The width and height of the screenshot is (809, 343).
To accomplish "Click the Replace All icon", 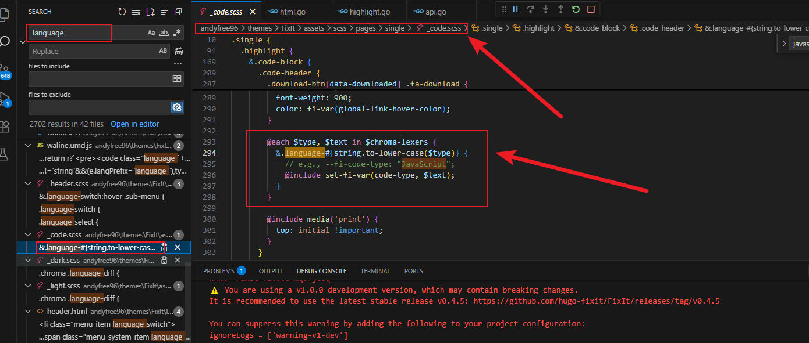I will click(179, 51).
